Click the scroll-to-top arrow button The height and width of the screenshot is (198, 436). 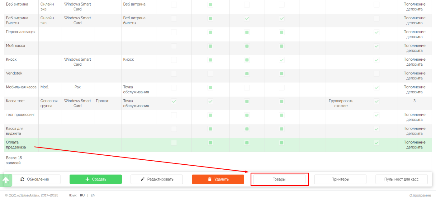[6, 180]
